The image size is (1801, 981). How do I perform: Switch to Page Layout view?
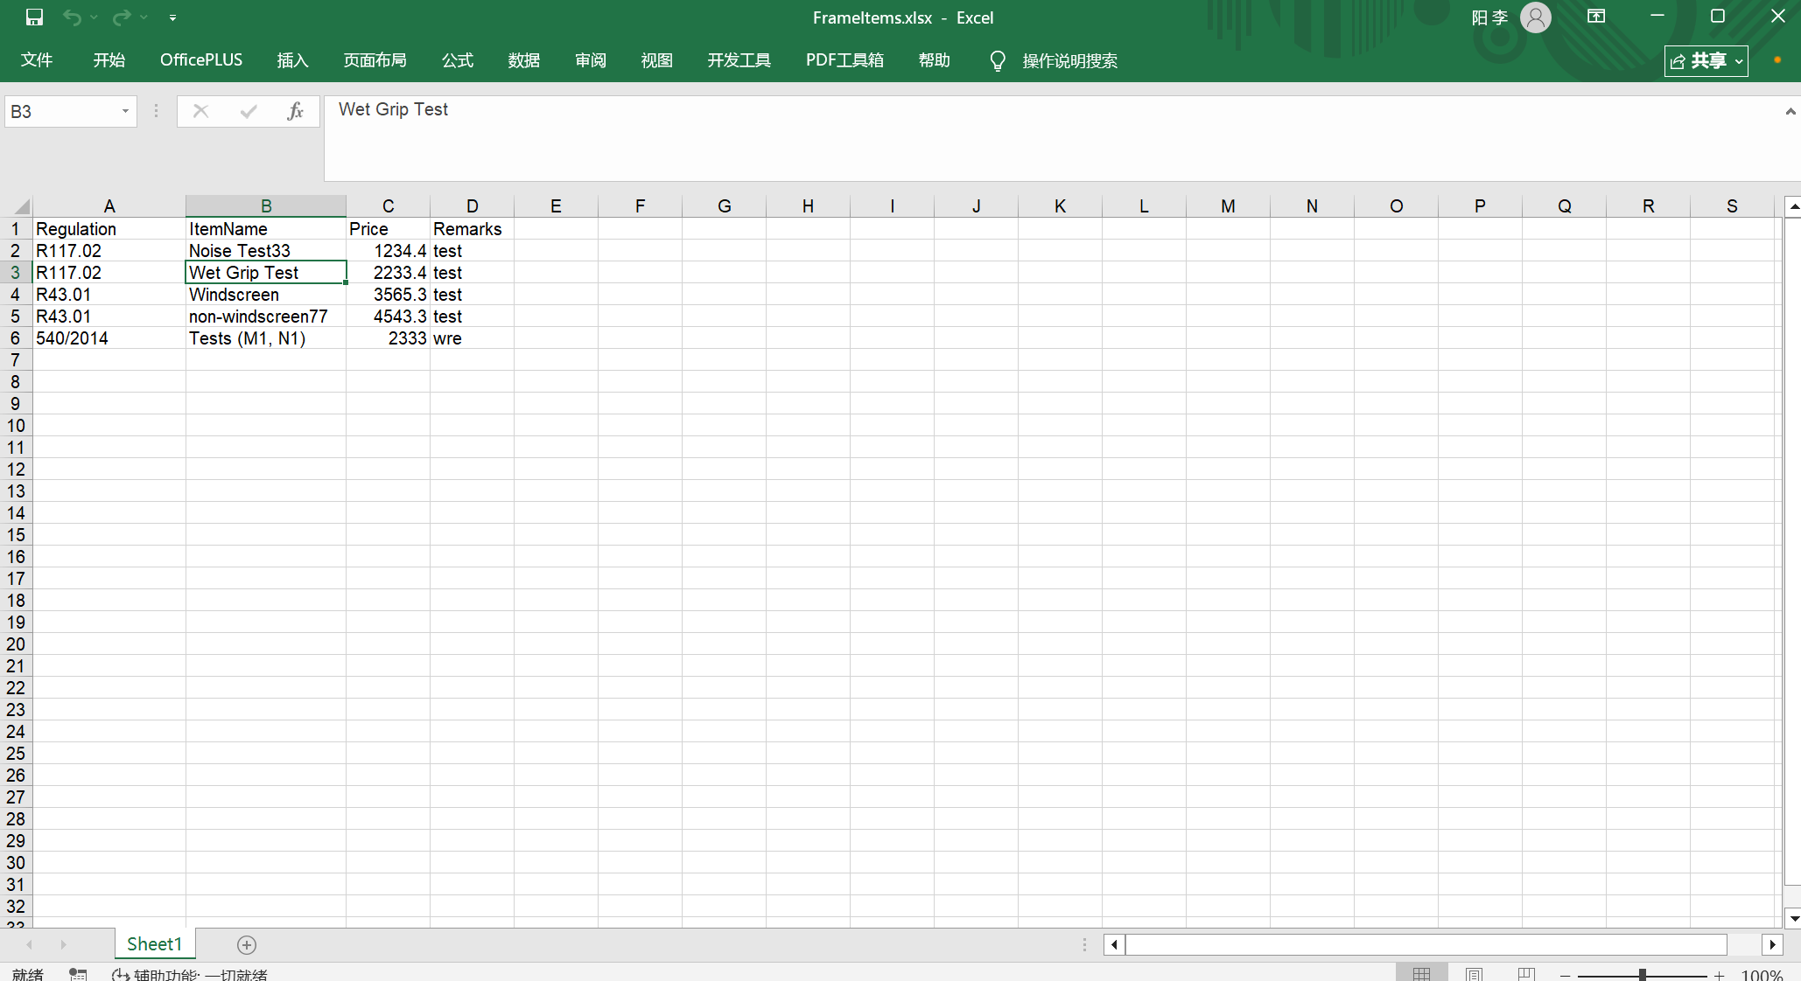(1475, 974)
